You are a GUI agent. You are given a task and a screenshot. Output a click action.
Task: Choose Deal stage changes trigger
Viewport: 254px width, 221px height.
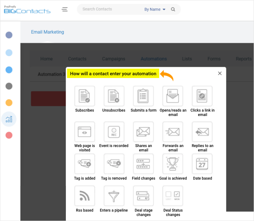(143, 196)
